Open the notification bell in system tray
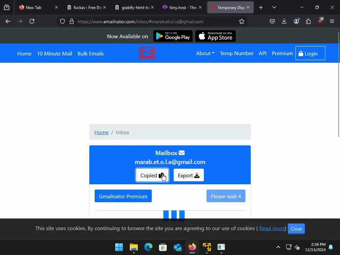 (x=331, y=247)
